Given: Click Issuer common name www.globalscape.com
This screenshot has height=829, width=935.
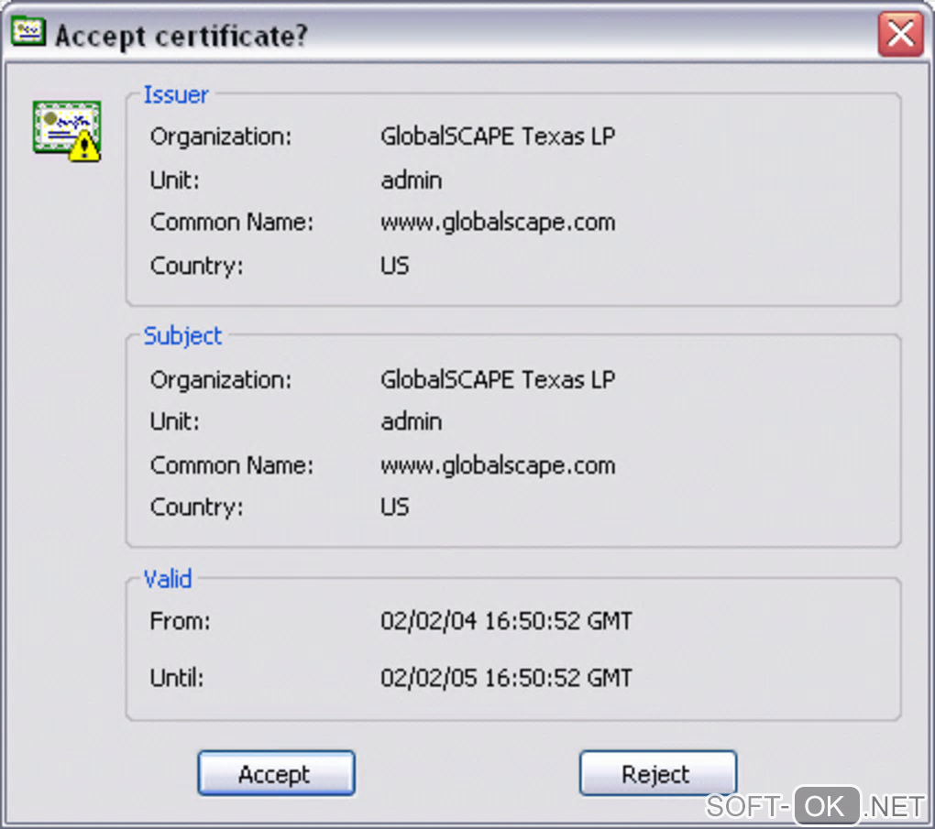Looking at the screenshot, I should pyautogui.click(x=498, y=223).
